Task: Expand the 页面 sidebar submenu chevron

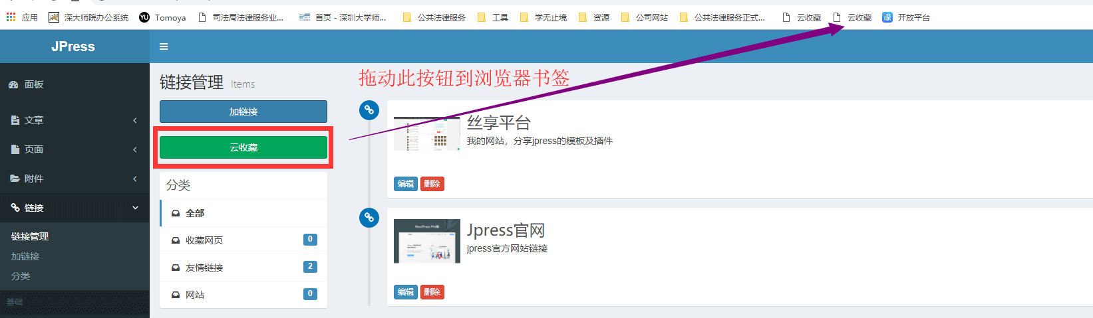Action: pyautogui.click(x=135, y=149)
